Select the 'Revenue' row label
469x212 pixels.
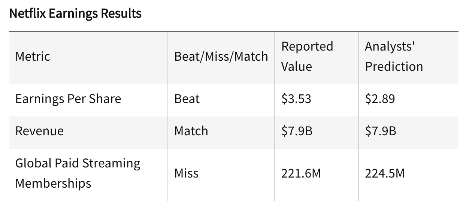coord(39,131)
